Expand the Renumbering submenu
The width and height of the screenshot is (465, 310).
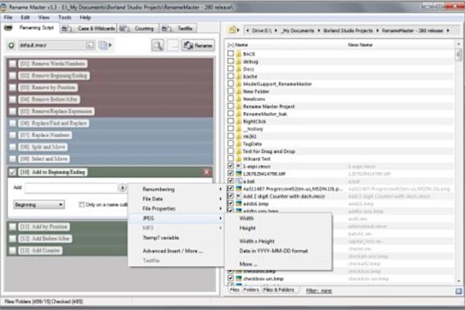coord(177,189)
